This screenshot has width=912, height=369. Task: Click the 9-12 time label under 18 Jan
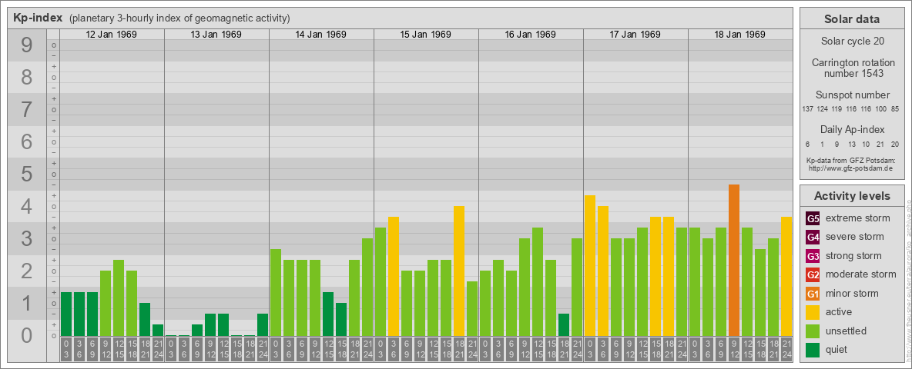click(733, 349)
